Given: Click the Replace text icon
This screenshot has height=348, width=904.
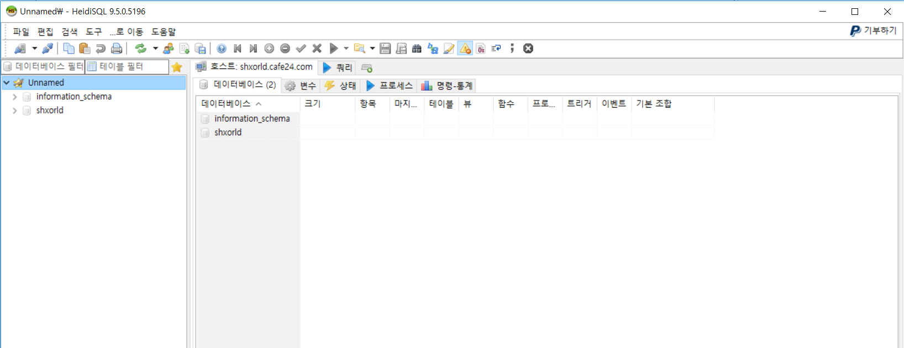Looking at the screenshot, I should click(433, 49).
